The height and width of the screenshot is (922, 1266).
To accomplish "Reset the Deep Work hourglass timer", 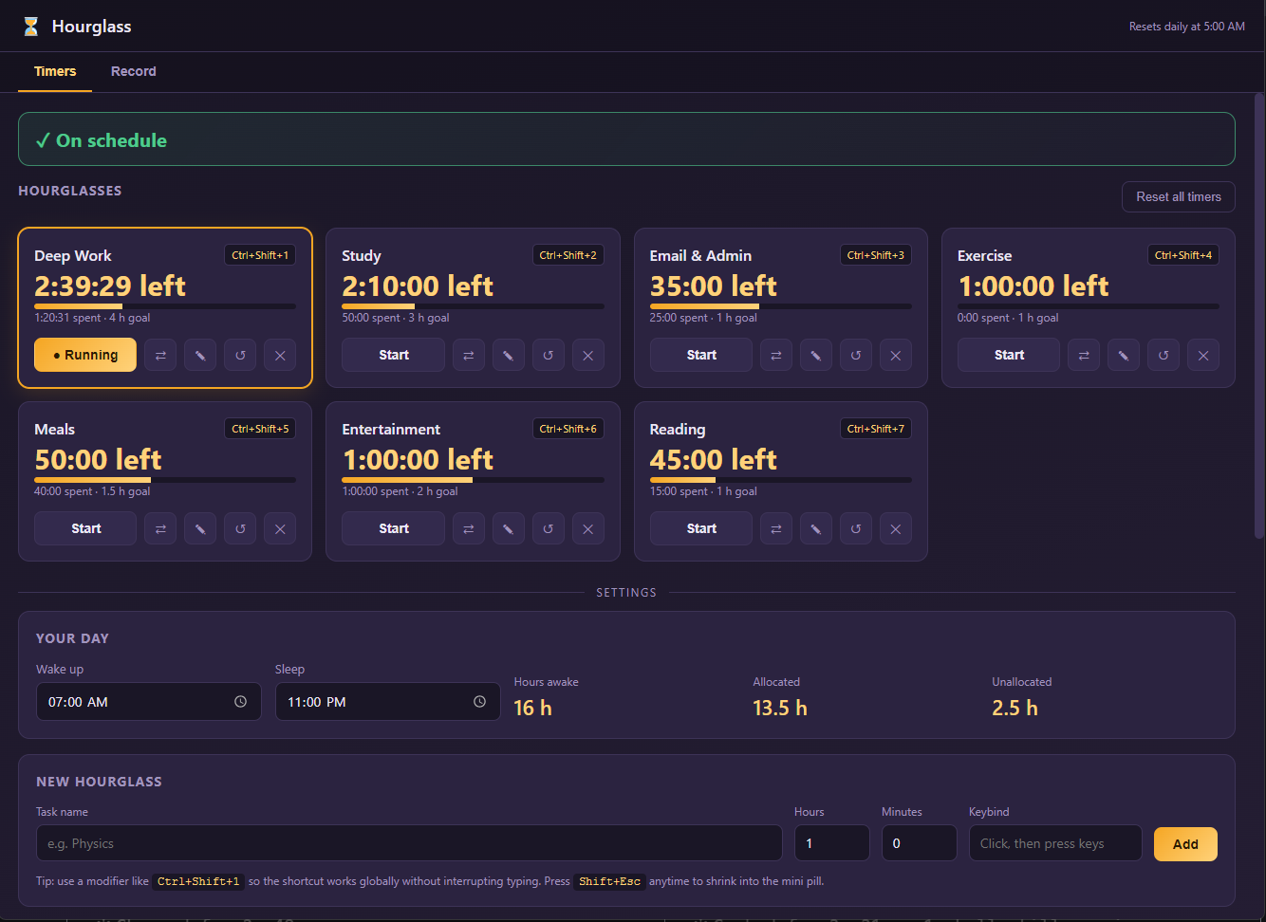I will point(240,356).
